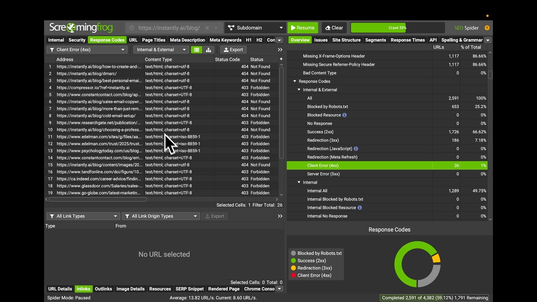
Task: Open the All Link Origin Types dropdown
Action: click(x=160, y=216)
